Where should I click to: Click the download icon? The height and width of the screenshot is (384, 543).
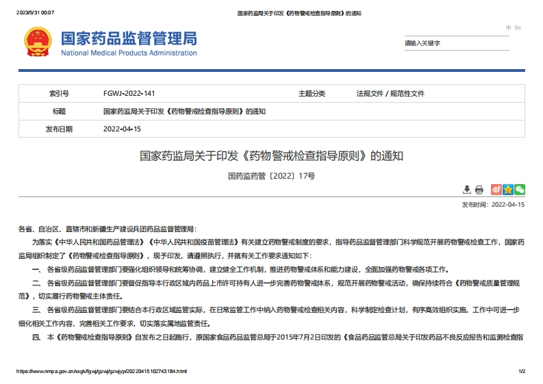(467, 190)
